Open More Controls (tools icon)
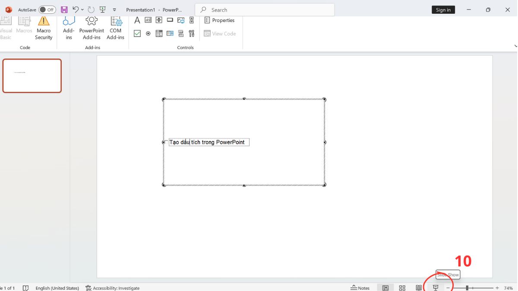This screenshot has width=518, height=291. tap(192, 34)
